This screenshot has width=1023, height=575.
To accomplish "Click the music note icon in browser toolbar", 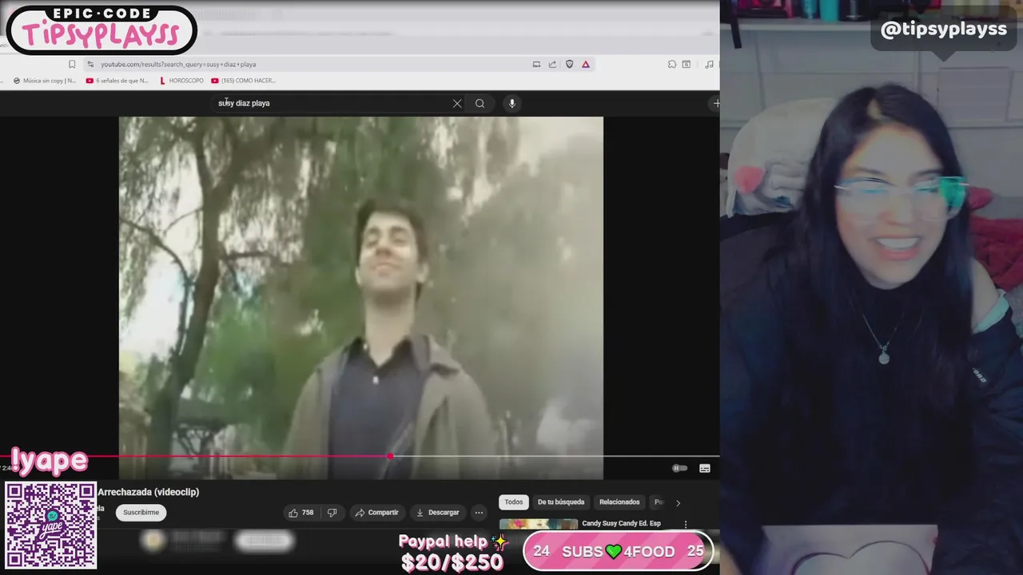I will (709, 65).
